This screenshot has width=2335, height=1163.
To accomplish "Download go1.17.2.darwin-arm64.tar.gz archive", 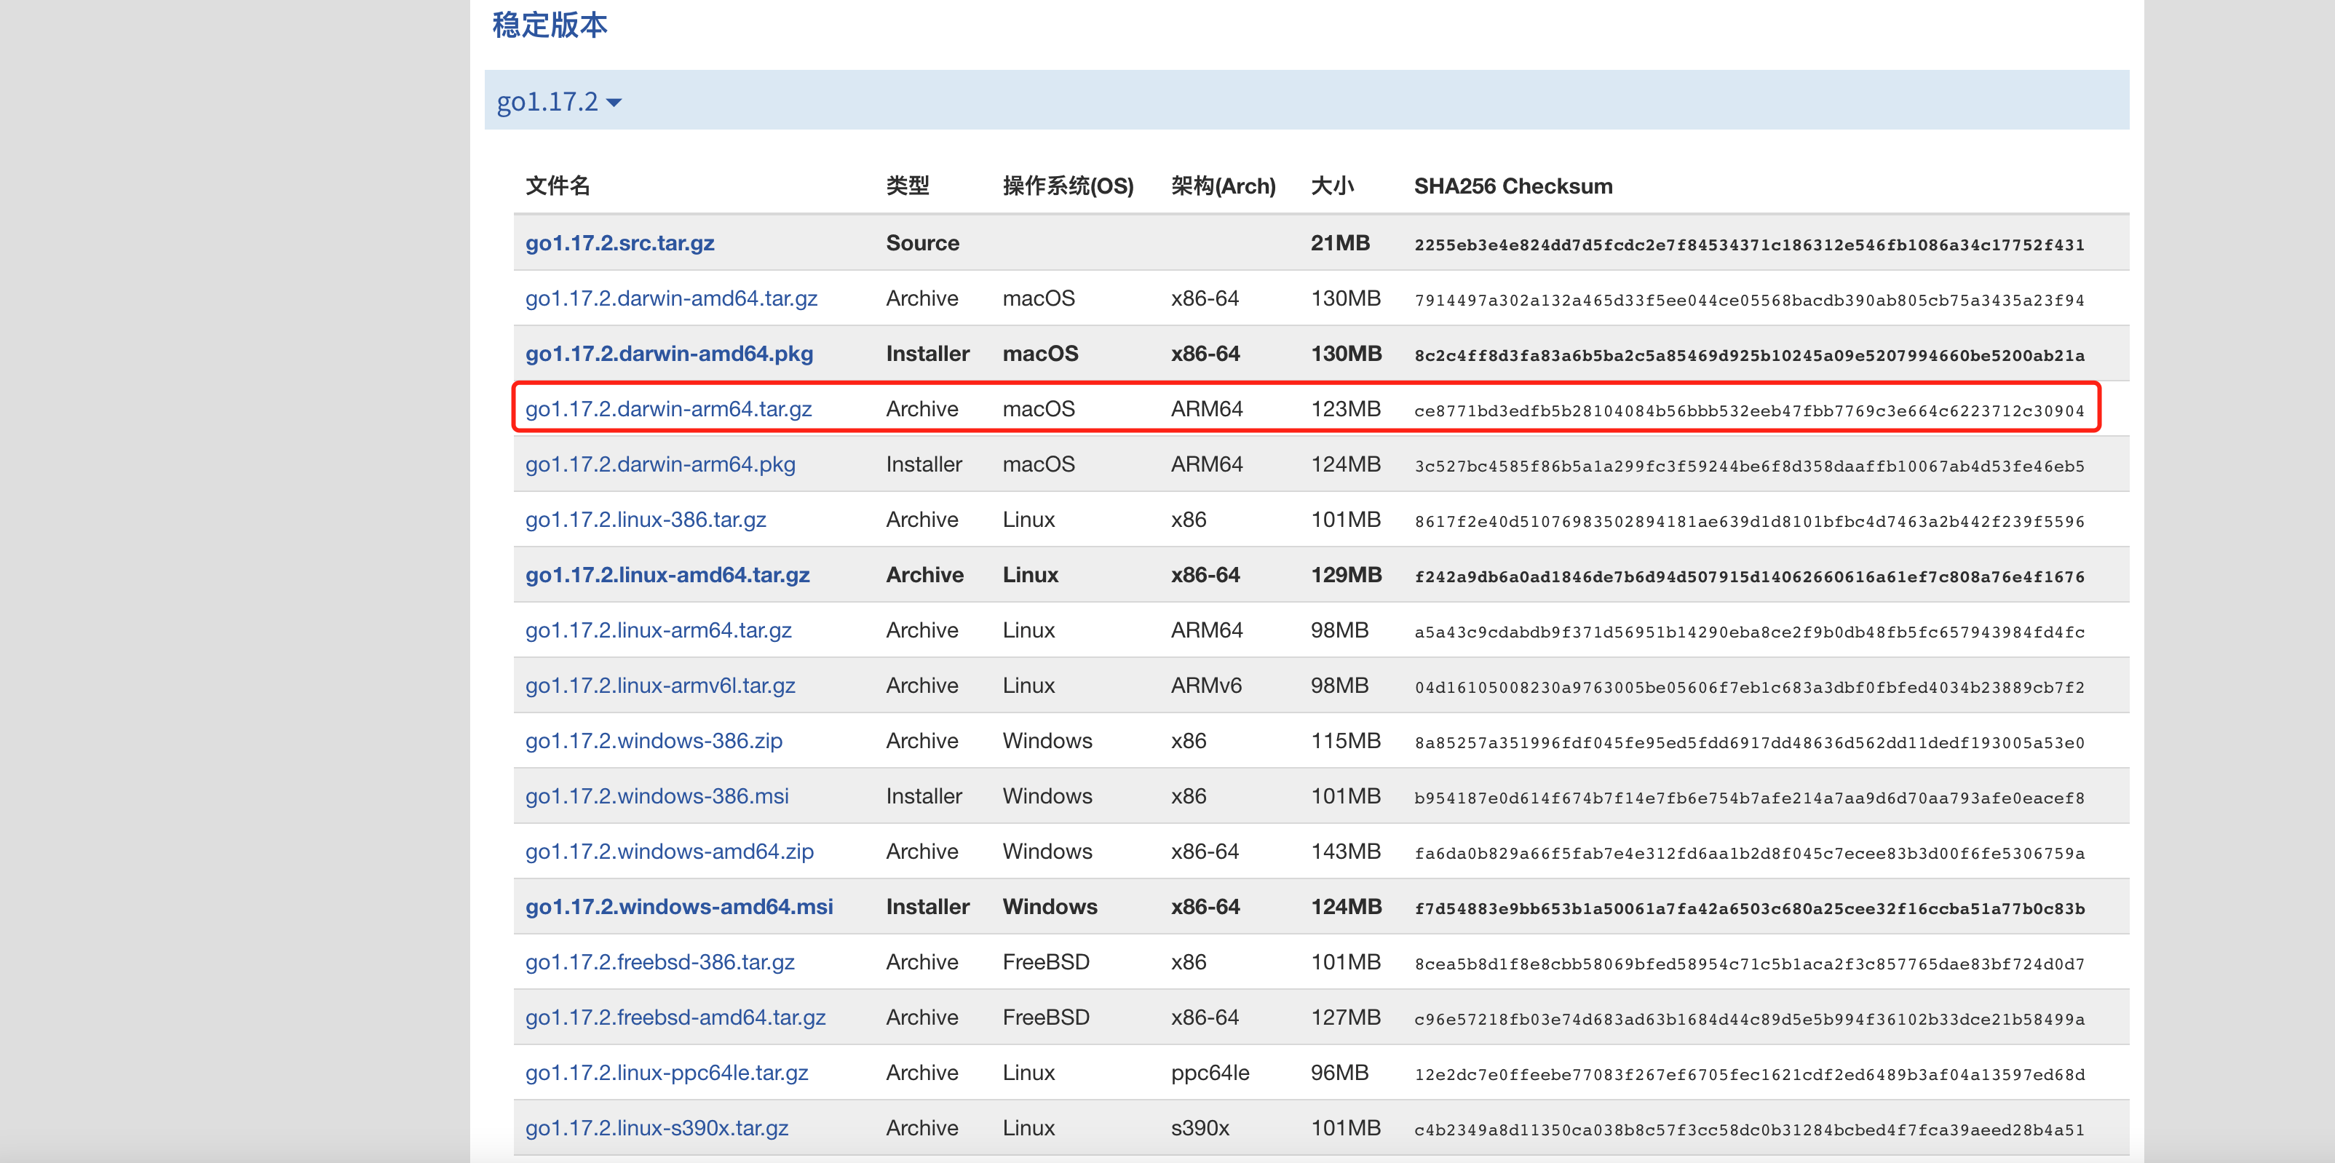I will click(x=668, y=409).
